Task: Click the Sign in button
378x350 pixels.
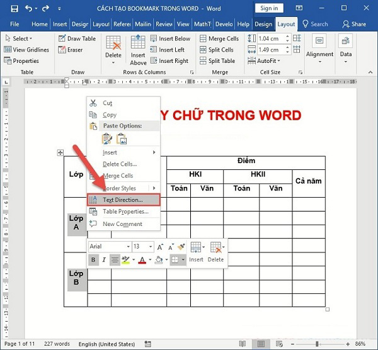Action: tap(269, 8)
